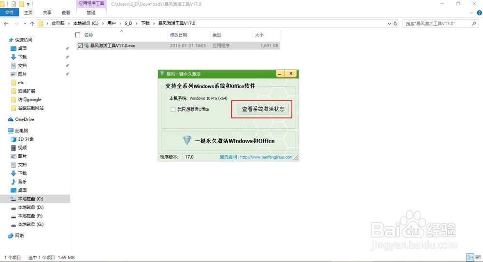Go up one folder level arrow
Viewport: 483px width, 262px height.
[32, 23]
